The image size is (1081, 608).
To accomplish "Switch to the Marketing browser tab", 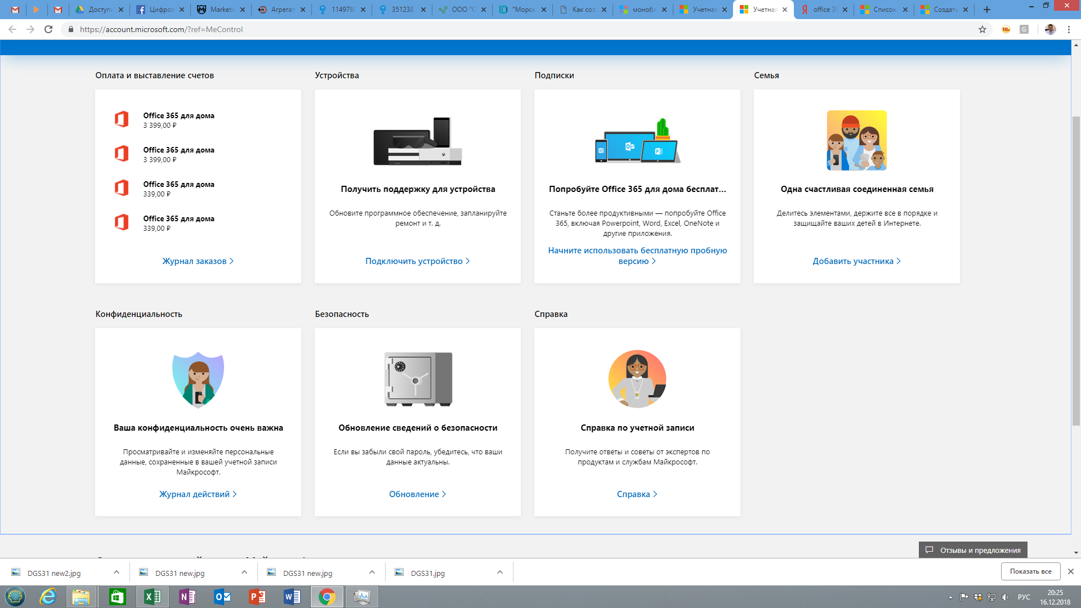I will 221,10.
